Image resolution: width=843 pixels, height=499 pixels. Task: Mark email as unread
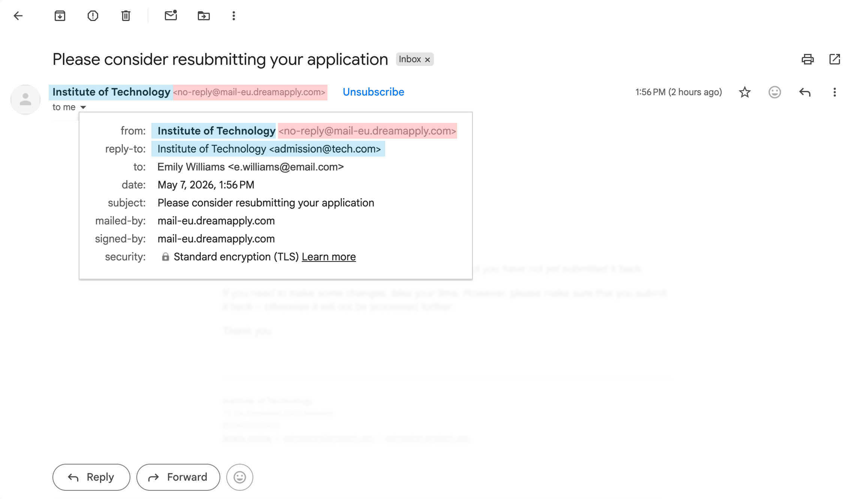171,15
